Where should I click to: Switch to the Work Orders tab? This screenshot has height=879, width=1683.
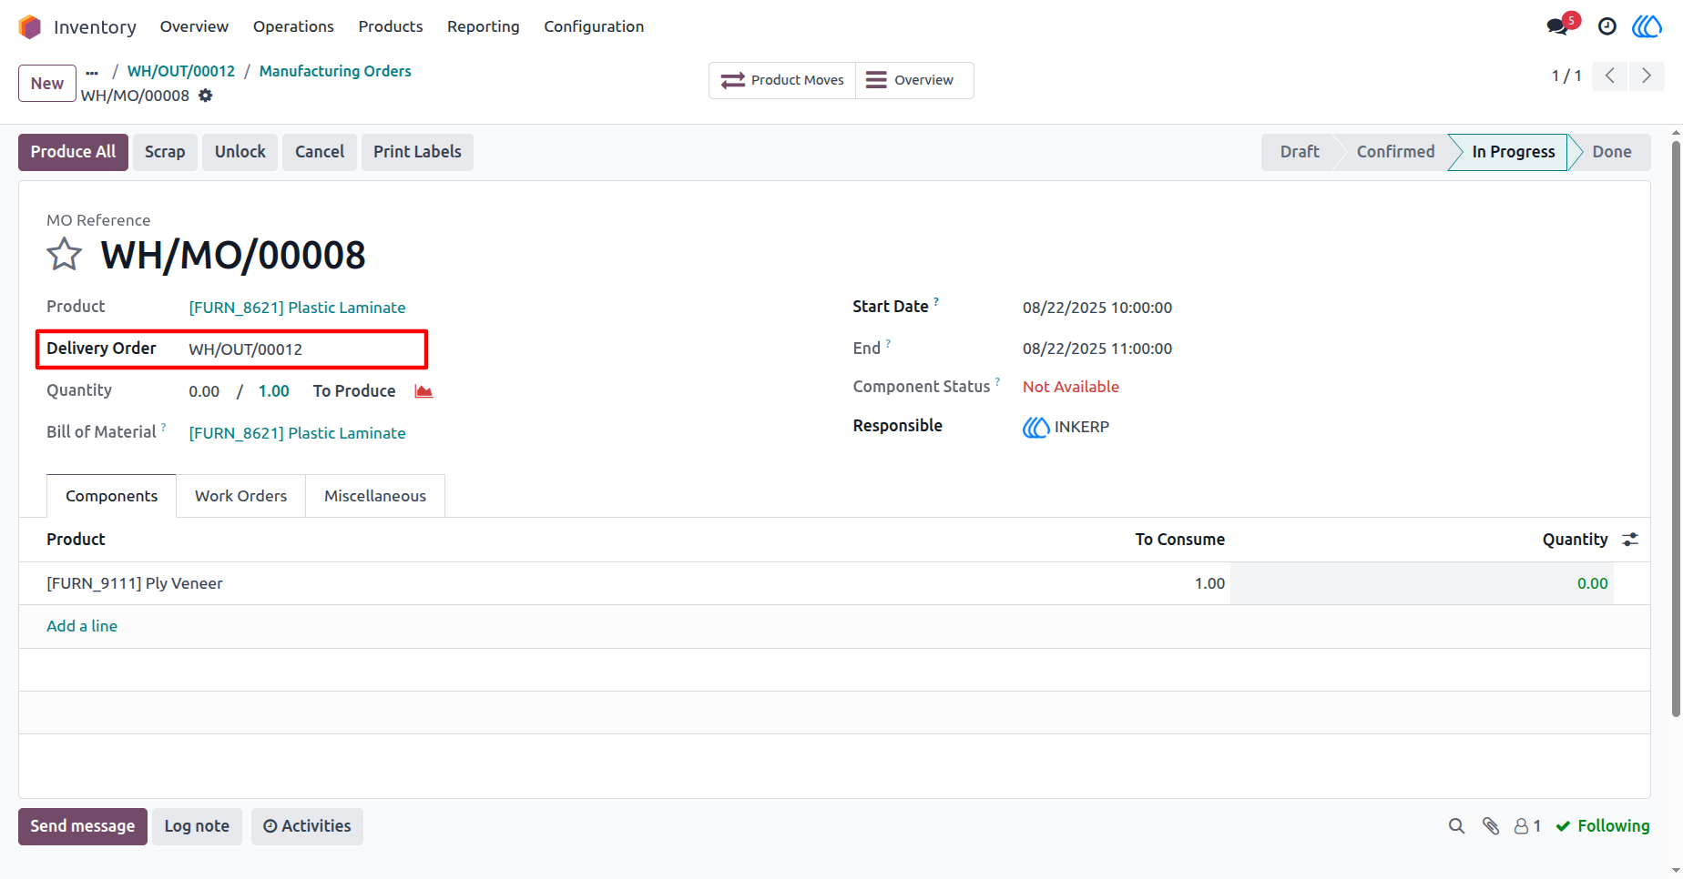[x=240, y=496]
